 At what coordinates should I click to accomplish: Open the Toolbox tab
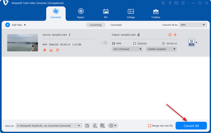pyautogui.click(x=156, y=13)
